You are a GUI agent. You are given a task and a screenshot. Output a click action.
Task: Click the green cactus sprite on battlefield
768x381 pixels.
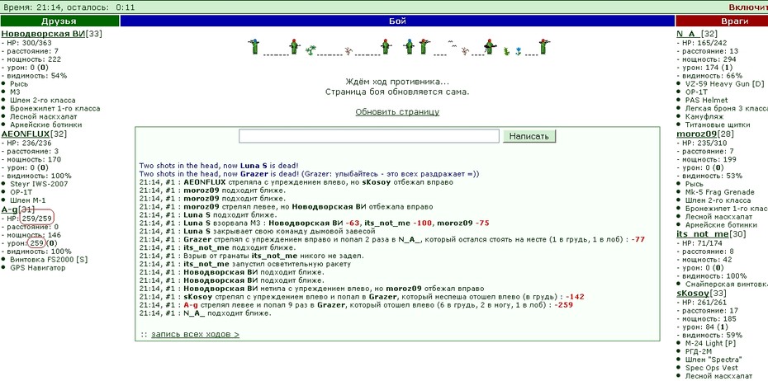coord(507,51)
